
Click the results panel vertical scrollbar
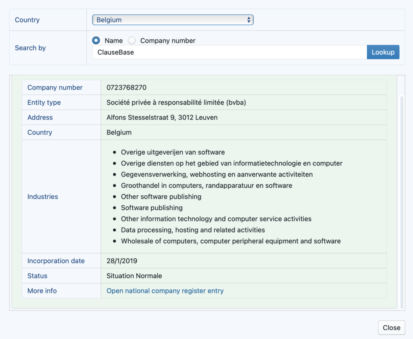coord(401,202)
